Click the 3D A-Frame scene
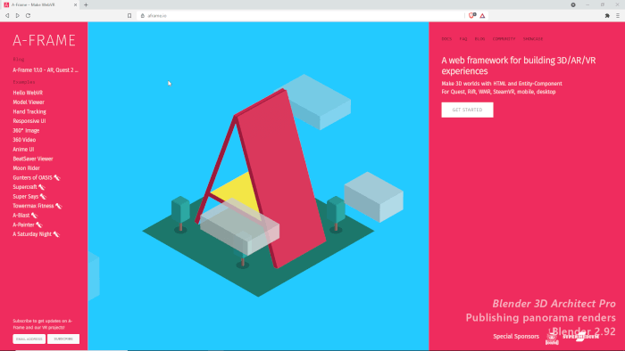 (x=258, y=186)
